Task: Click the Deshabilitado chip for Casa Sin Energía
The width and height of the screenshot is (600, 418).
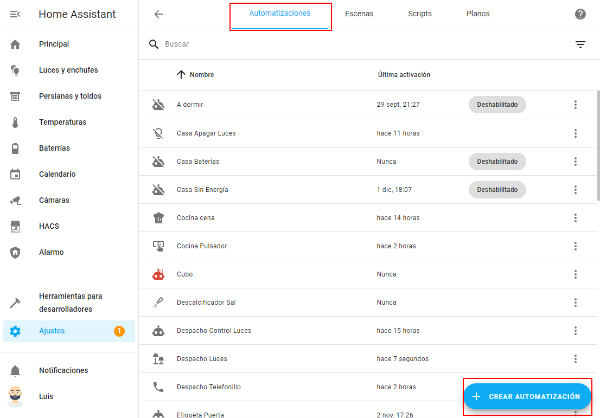Action: pyautogui.click(x=497, y=190)
